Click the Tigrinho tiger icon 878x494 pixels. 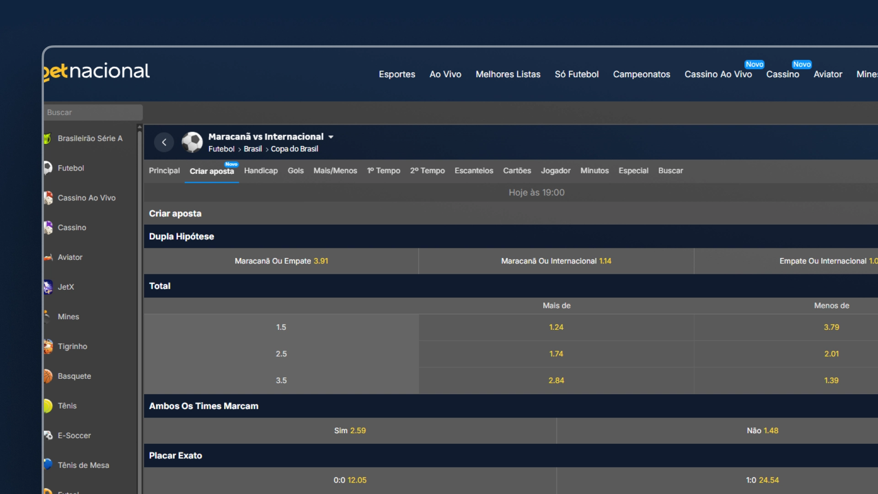pos(48,346)
